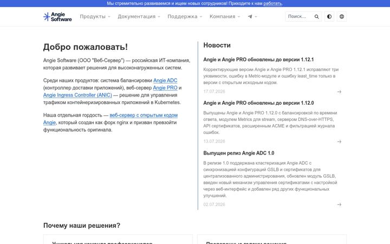Click the date 17.07.2026
The width and height of the screenshot is (390, 244).
pos(214,92)
